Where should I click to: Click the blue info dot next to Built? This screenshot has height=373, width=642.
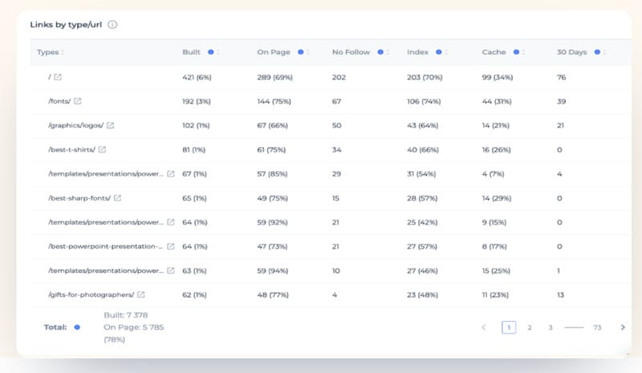(x=211, y=52)
